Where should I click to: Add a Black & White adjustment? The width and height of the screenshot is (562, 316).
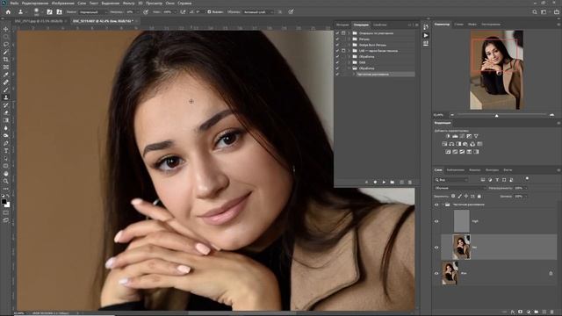click(458, 144)
